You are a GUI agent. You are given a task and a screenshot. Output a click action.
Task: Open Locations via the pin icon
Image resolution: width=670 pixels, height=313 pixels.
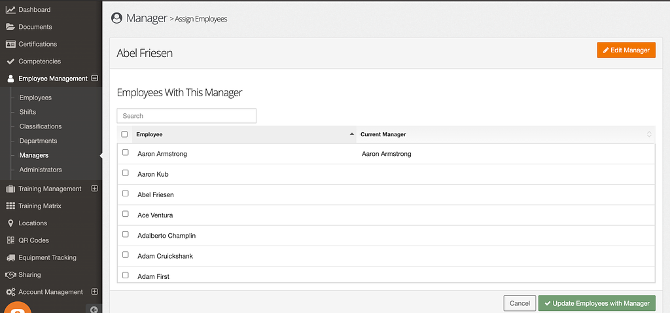[x=10, y=223]
